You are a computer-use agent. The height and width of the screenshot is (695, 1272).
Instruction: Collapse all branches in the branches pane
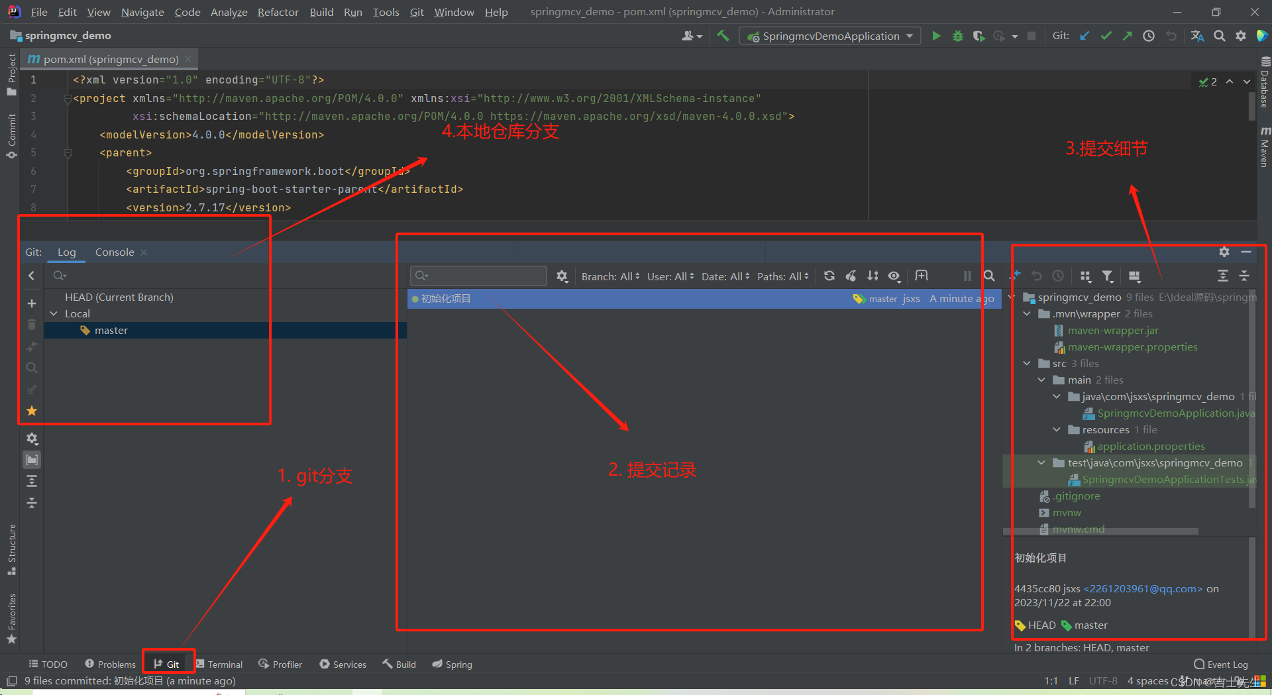pos(31,503)
